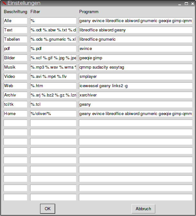This screenshot has width=196, height=216.
Task: Click the 'qmmp audacity easytag' program field
Action: [x=136, y=67]
